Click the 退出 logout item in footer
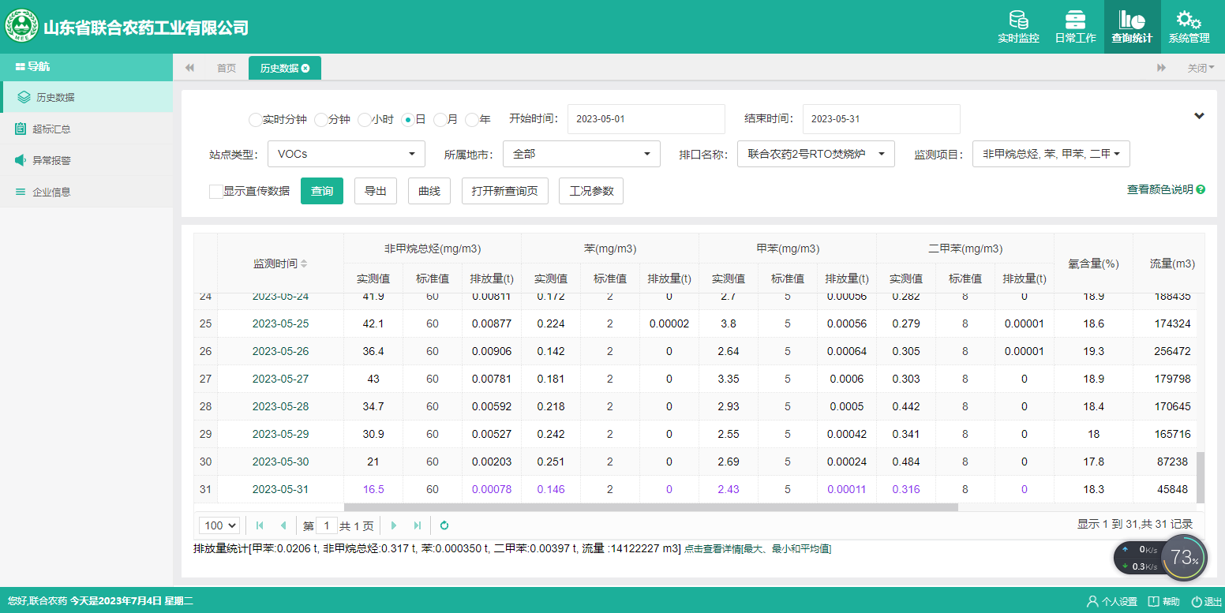Viewport: 1225px width, 613px height. pyautogui.click(x=1208, y=601)
